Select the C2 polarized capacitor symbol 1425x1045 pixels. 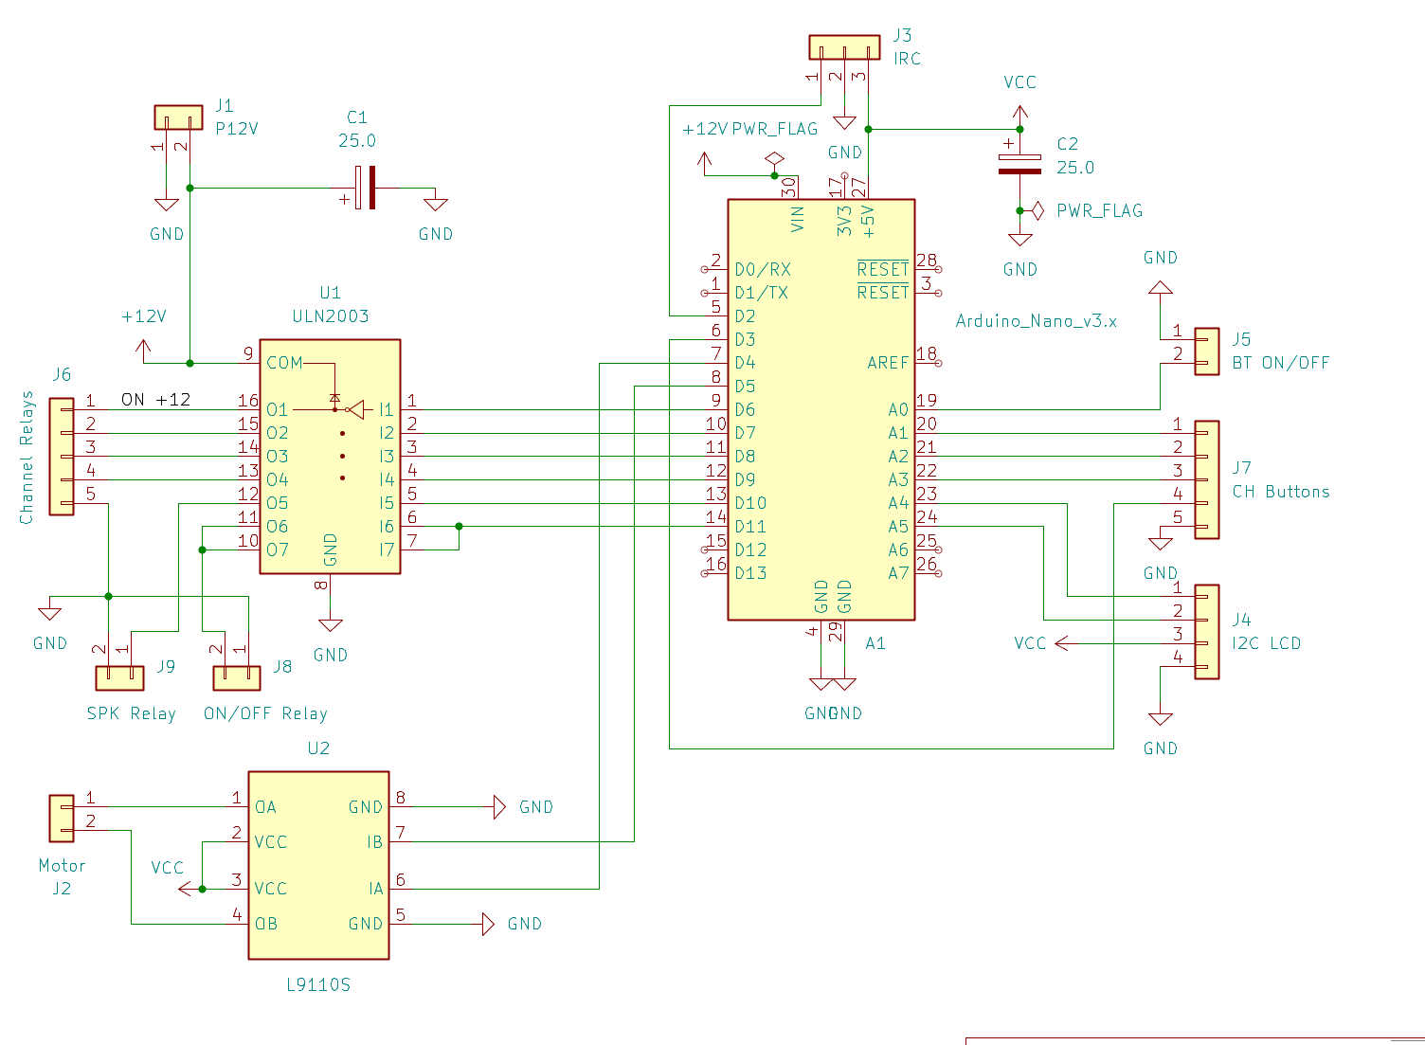point(1019,164)
